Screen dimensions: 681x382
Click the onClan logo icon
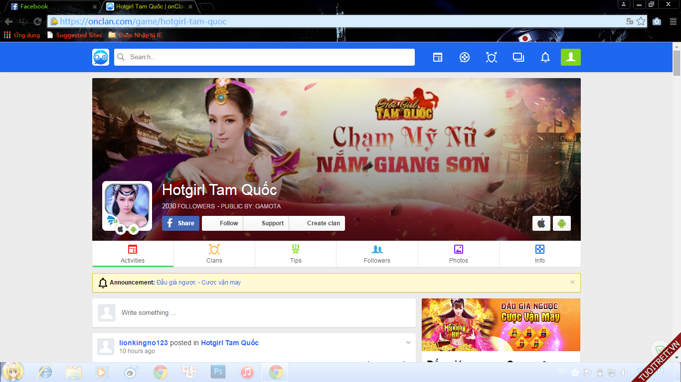tap(101, 57)
